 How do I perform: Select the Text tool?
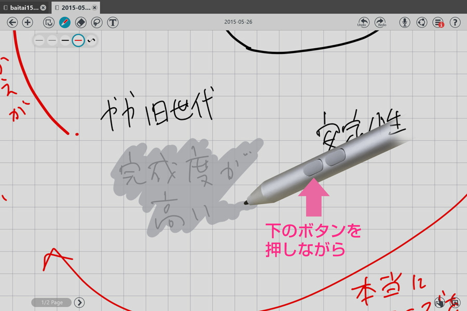[113, 22]
